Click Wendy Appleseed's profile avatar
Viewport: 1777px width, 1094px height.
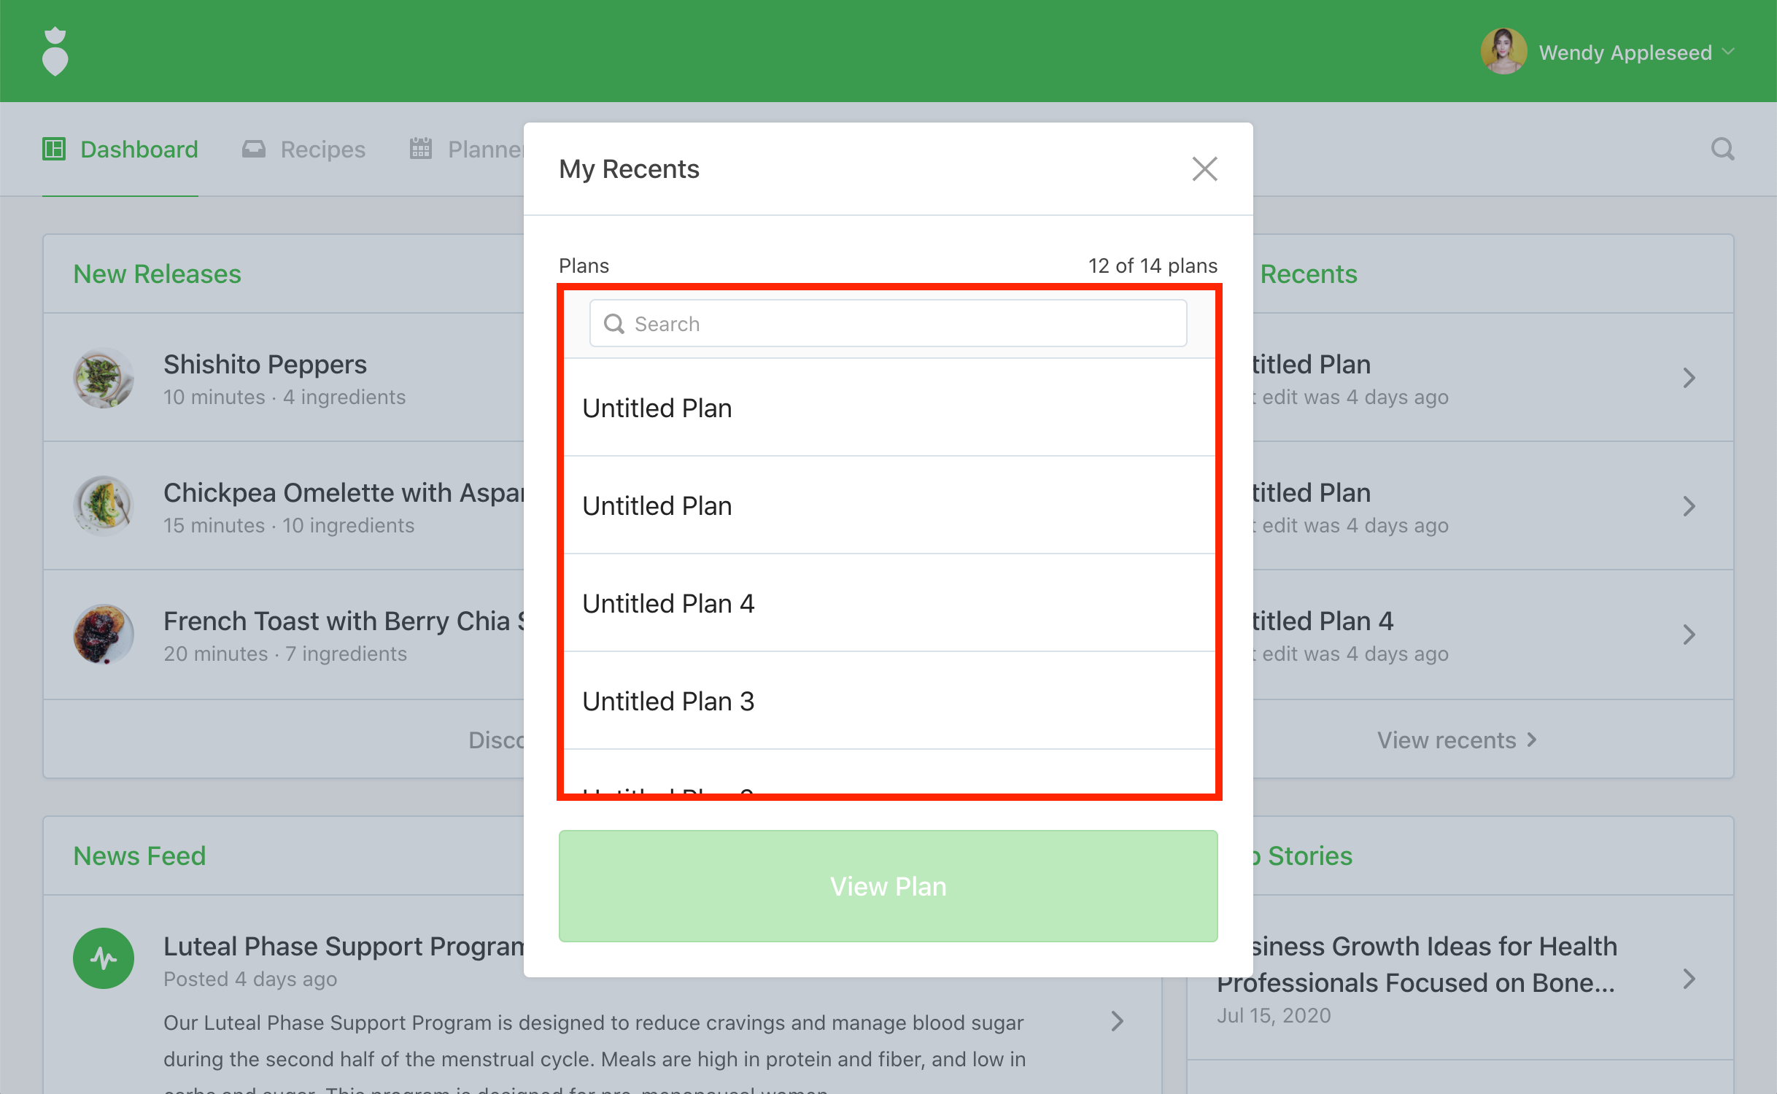click(1503, 52)
